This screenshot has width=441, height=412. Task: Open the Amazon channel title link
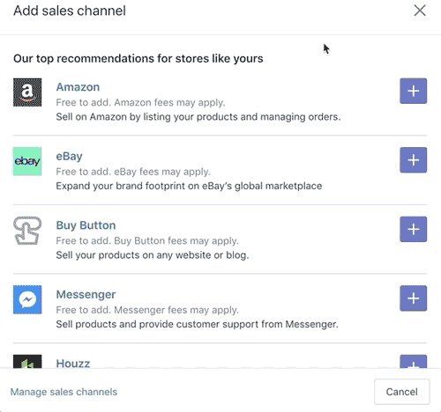pos(78,87)
